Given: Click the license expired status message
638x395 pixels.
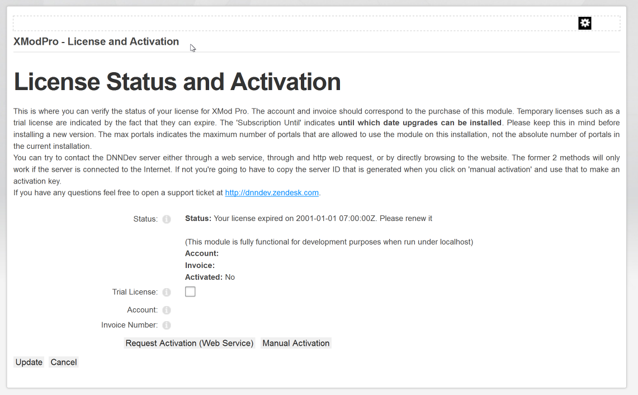Looking at the screenshot, I should point(309,218).
